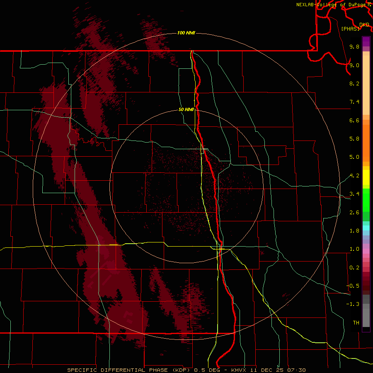
Task: Click the 4.2 scale value
Action: click(354, 176)
